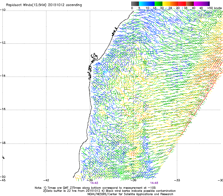
Task: Click the Rapidscat Winds title text
Action: (44, 5)
